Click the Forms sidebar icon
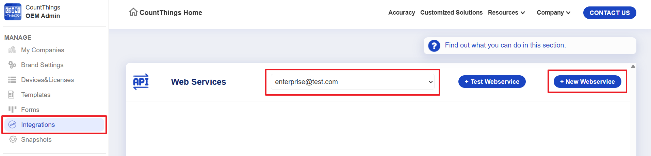 tap(12, 109)
